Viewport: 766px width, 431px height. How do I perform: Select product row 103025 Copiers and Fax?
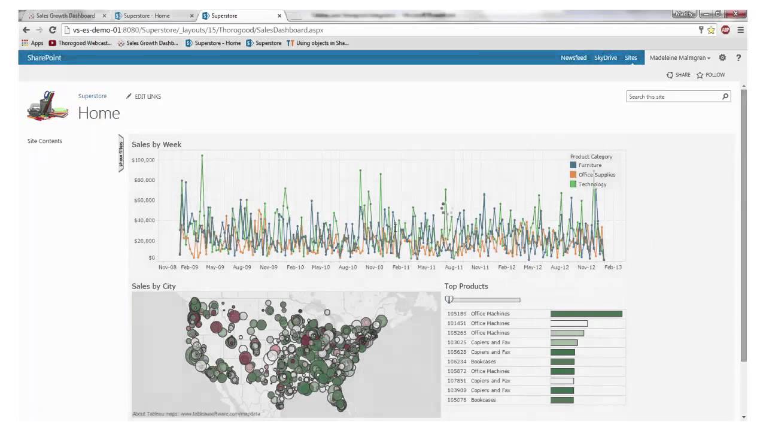tap(535, 342)
